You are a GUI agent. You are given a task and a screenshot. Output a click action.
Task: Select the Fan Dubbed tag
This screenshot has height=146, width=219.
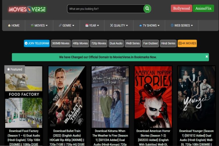pyautogui.click(x=151, y=43)
